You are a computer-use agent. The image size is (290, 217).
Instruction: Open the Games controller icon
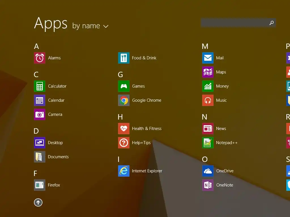[x=124, y=86]
